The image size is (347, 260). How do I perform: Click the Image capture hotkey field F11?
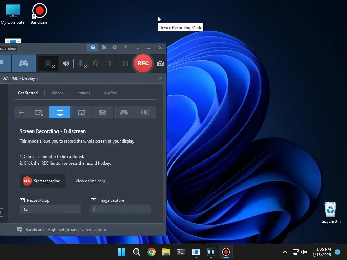[121, 209]
